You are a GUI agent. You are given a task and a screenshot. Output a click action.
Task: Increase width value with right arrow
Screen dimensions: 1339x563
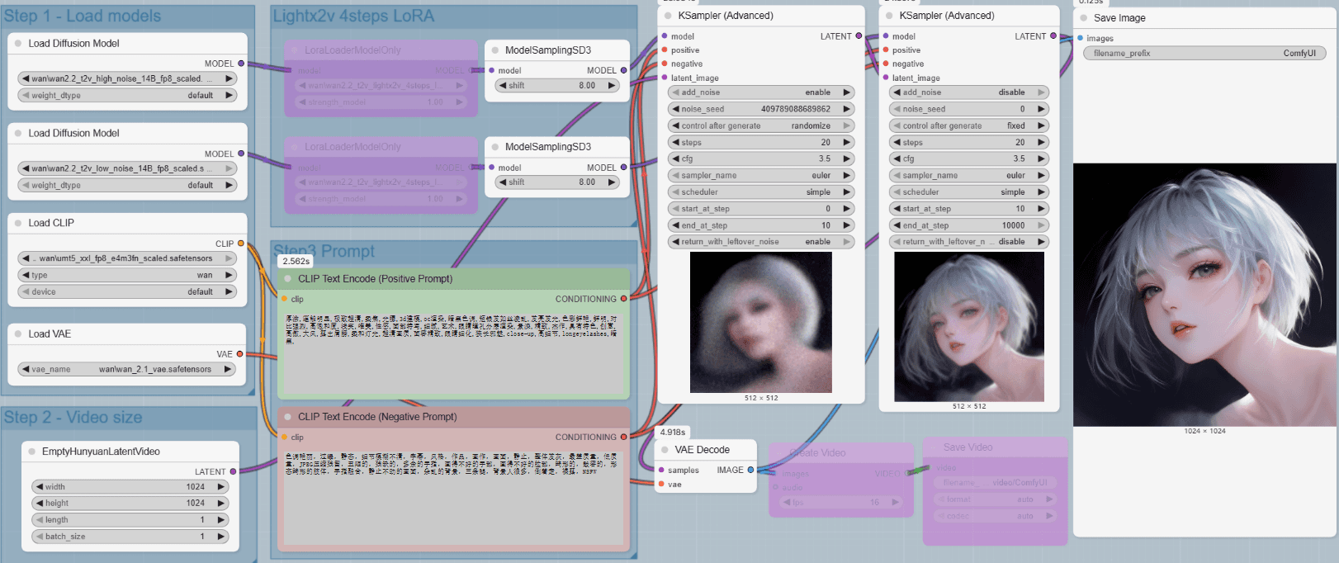[x=221, y=487]
